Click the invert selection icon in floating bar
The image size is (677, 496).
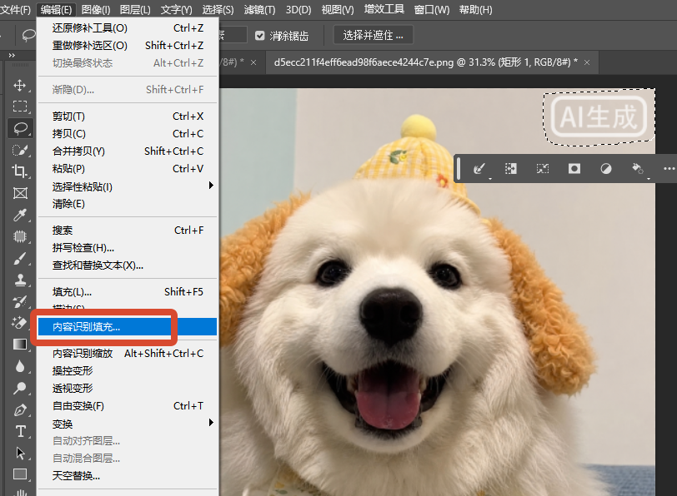coord(511,168)
